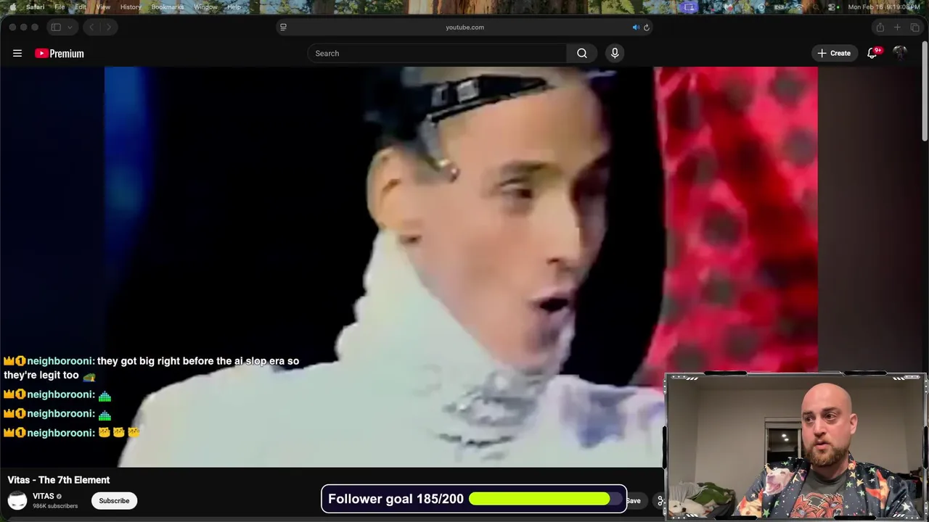Click the neighborooni ai slop era chat message
The height and width of the screenshot is (522, 929).
[151, 368]
